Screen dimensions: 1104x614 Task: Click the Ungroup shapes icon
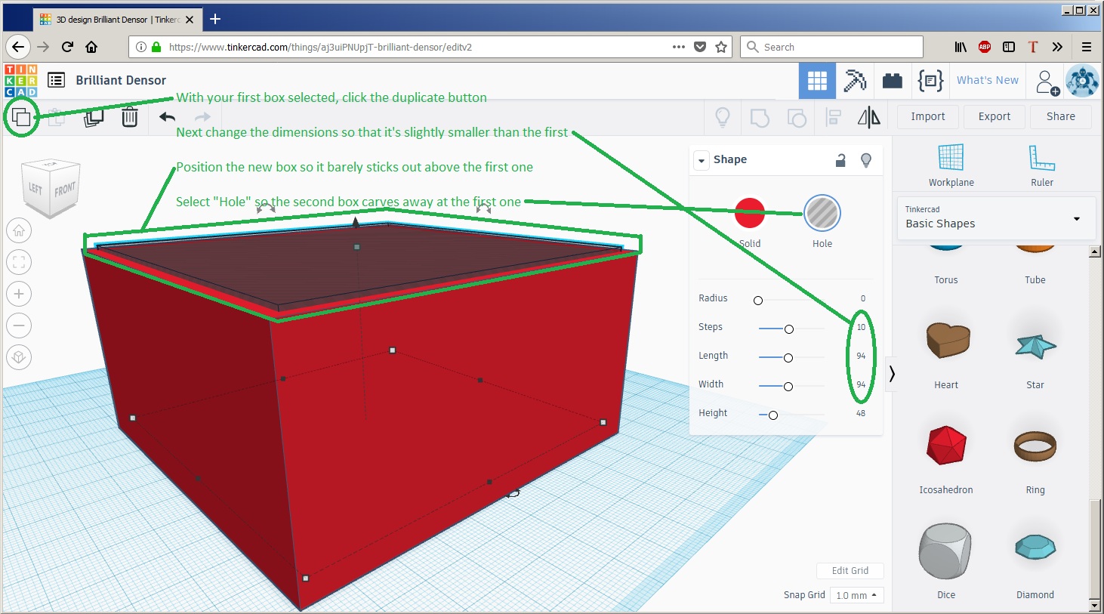click(x=796, y=117)
